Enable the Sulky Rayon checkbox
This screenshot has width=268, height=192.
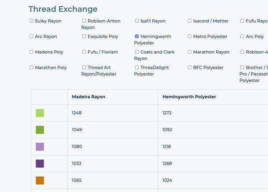[31, 21]
